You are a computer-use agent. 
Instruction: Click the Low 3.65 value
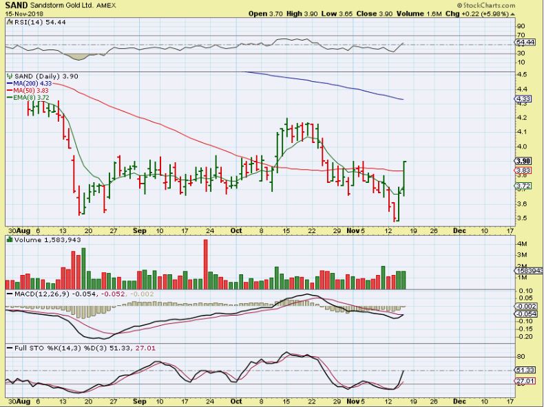[x=337, y=14]
